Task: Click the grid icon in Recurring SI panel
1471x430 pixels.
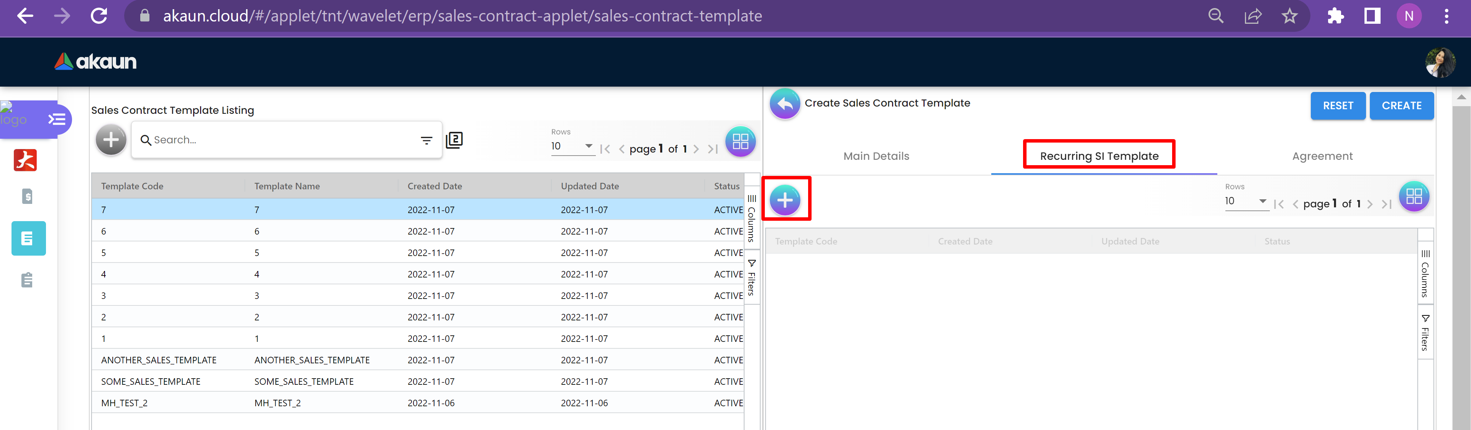Action: click(x=1413, y=197)
